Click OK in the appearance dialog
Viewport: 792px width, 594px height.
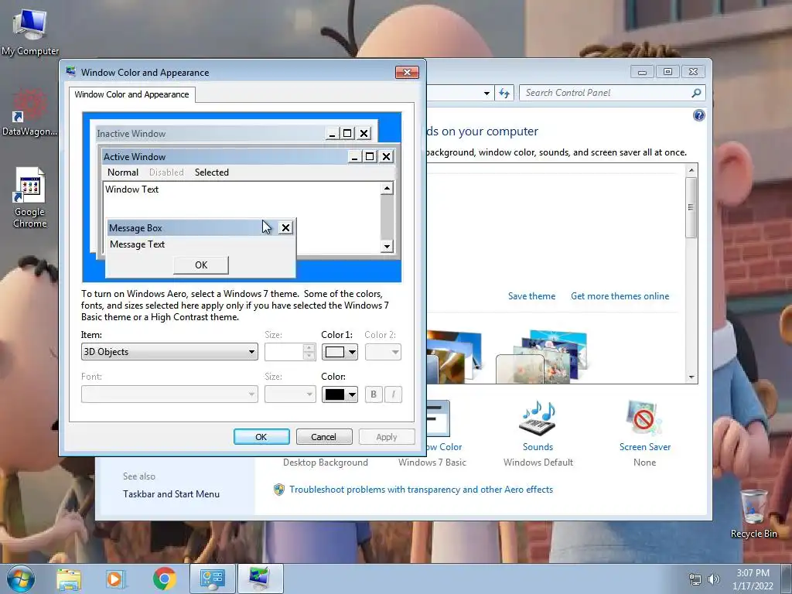tap(261, 437)
